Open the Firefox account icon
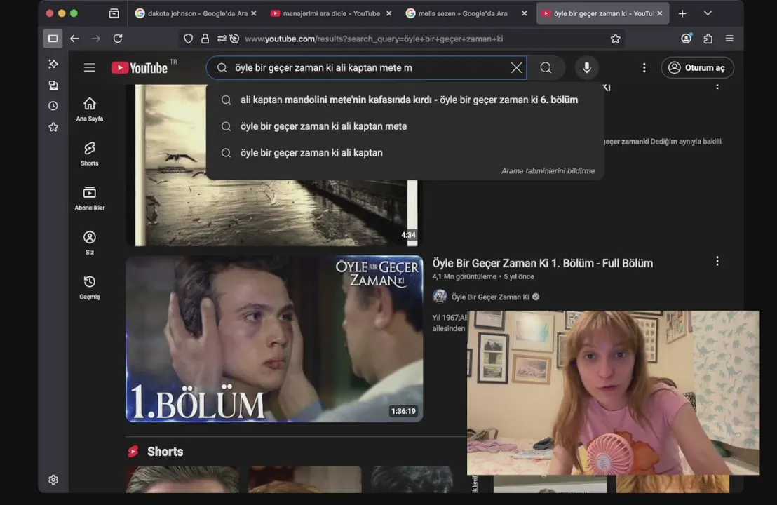The image size is (777, 505). [x=687, y=39]
